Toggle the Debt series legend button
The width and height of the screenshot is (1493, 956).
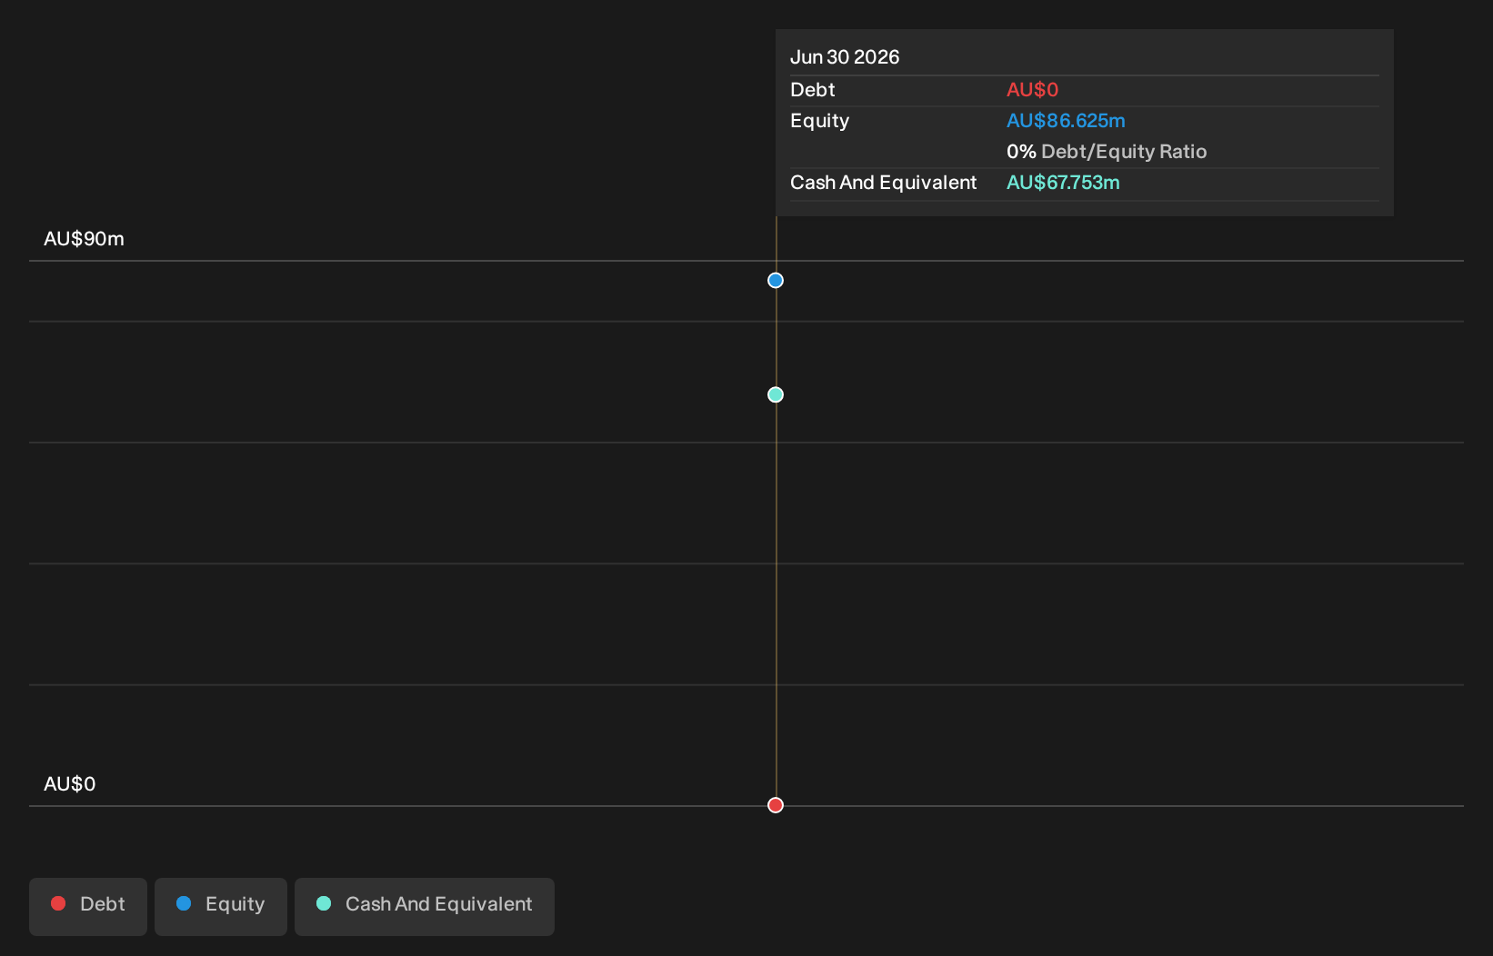click(88, 906)
